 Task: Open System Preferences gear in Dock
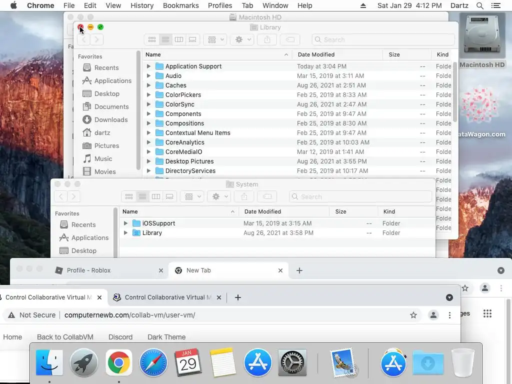292,362
